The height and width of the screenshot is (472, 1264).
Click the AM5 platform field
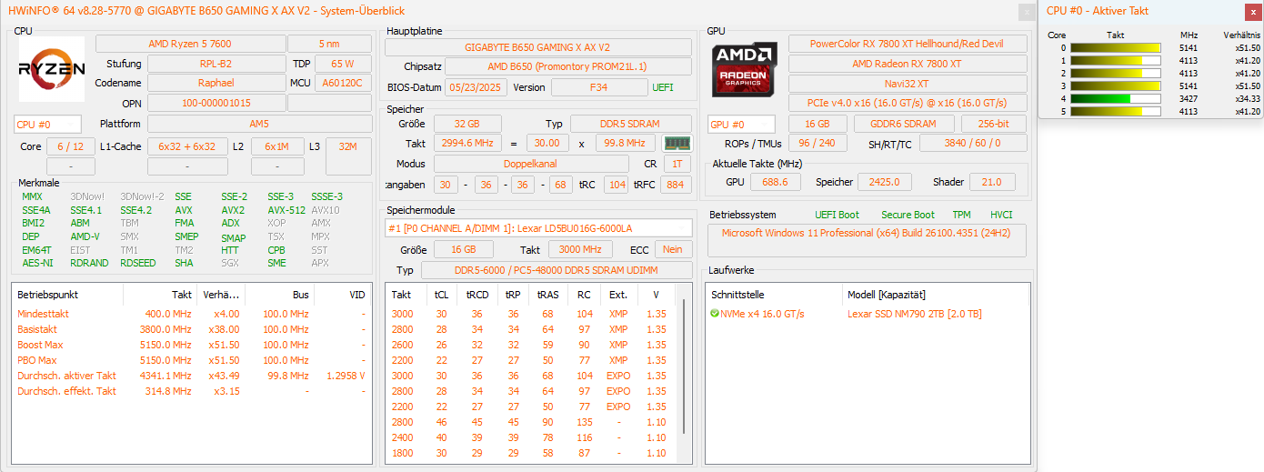[259, 124]
